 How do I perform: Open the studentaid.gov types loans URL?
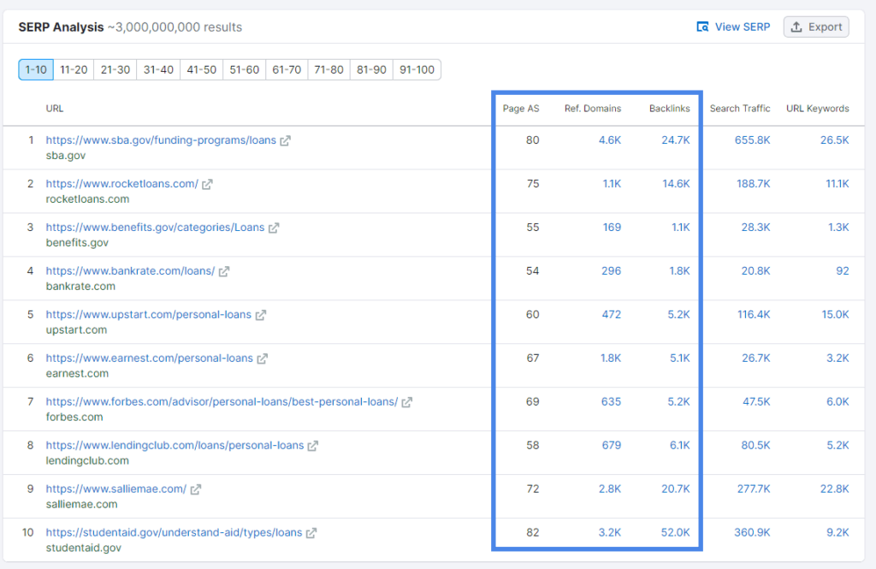pyautogui.click(x=174, y=533)
